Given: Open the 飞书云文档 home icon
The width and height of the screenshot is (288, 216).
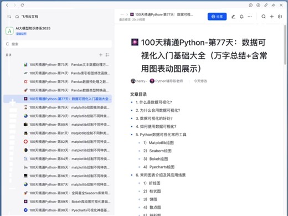Looking at the screenshot, I should [x=17, y=17].
